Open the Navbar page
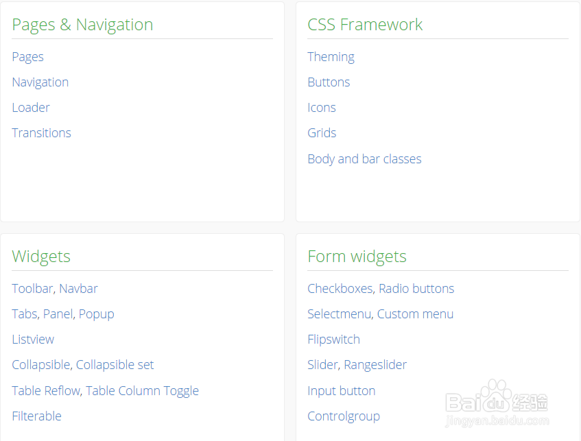 (x=78, y=288)
